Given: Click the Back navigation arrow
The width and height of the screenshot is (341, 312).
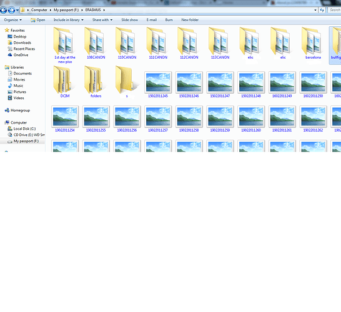Looking at the screenshot, I should point(3,10).
